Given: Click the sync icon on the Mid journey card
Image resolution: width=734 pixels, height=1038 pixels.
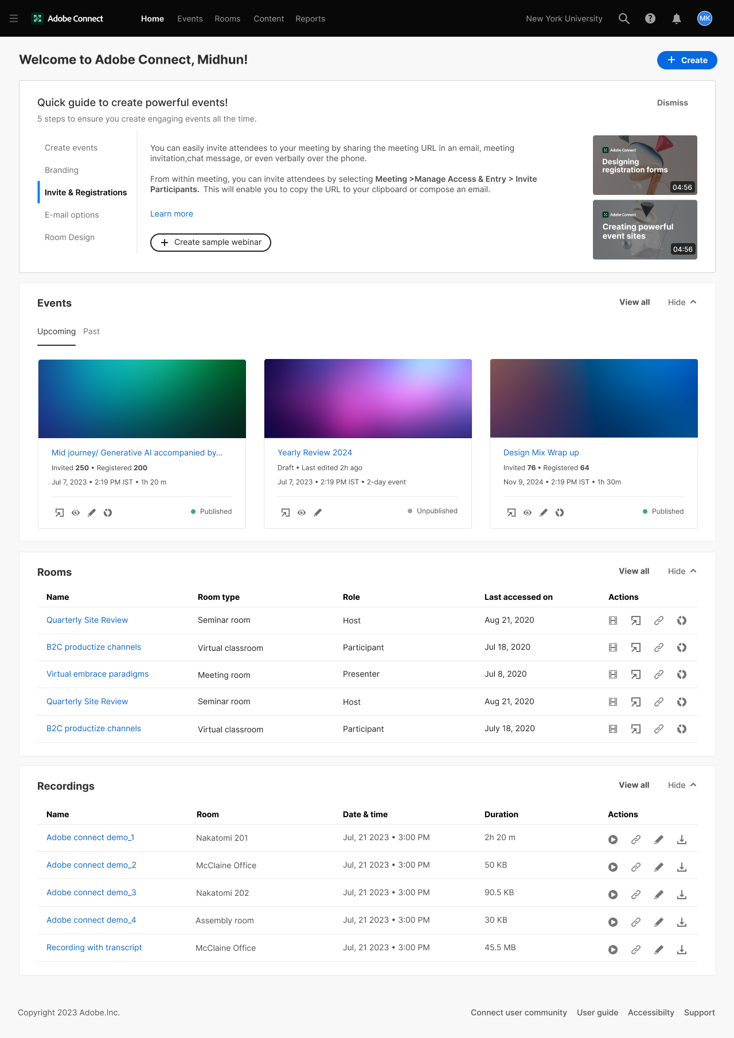Looking at the screenshot, I should click(x=108, y=513).
